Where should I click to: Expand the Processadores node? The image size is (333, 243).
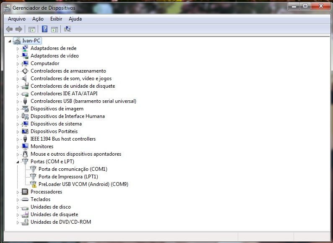[18, 192]
